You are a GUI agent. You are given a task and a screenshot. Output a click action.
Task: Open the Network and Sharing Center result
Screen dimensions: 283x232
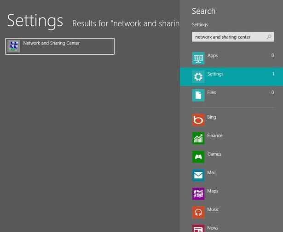click(x=60, y=46)
